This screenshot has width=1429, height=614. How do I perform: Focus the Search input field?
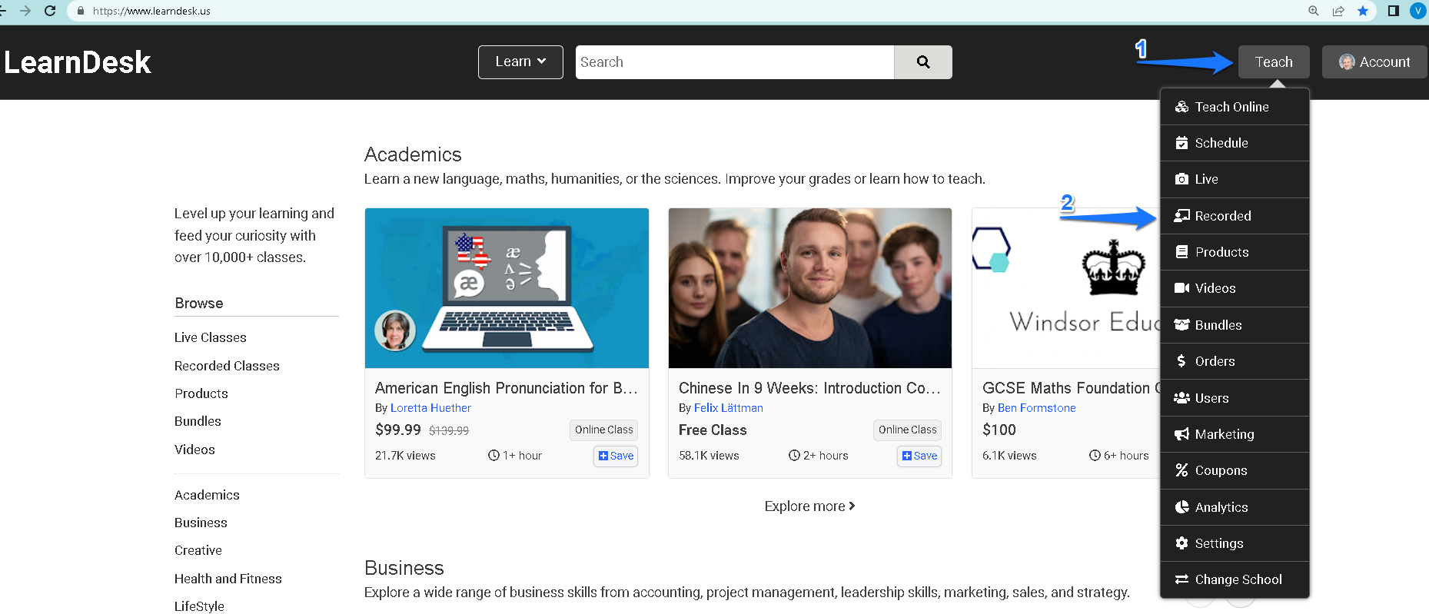735,62
